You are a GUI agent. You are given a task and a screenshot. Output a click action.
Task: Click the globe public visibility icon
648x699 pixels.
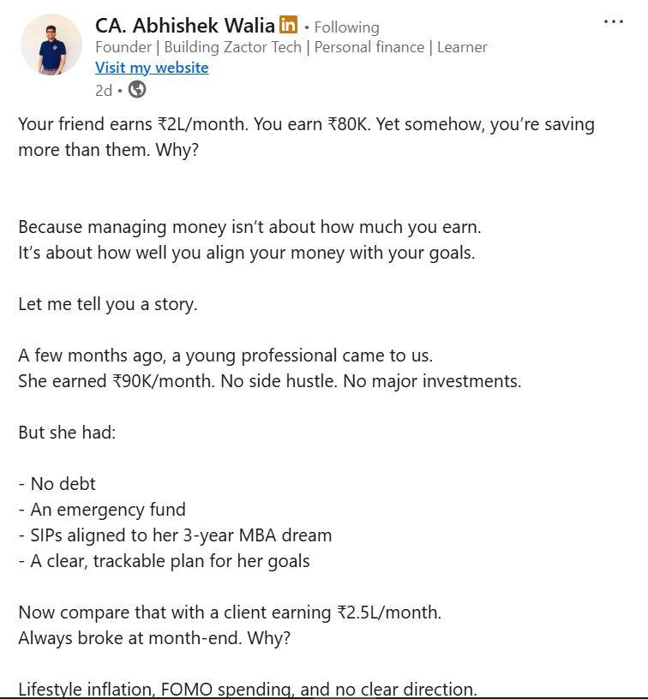(x=136, y=89)
